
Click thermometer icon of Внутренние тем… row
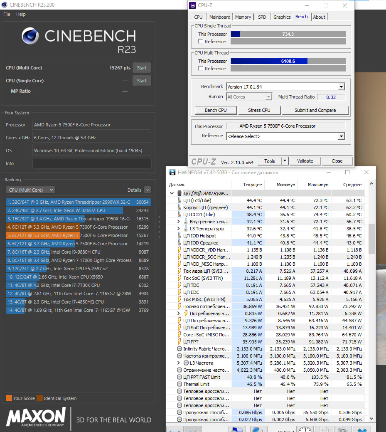(x=186, y=222)
